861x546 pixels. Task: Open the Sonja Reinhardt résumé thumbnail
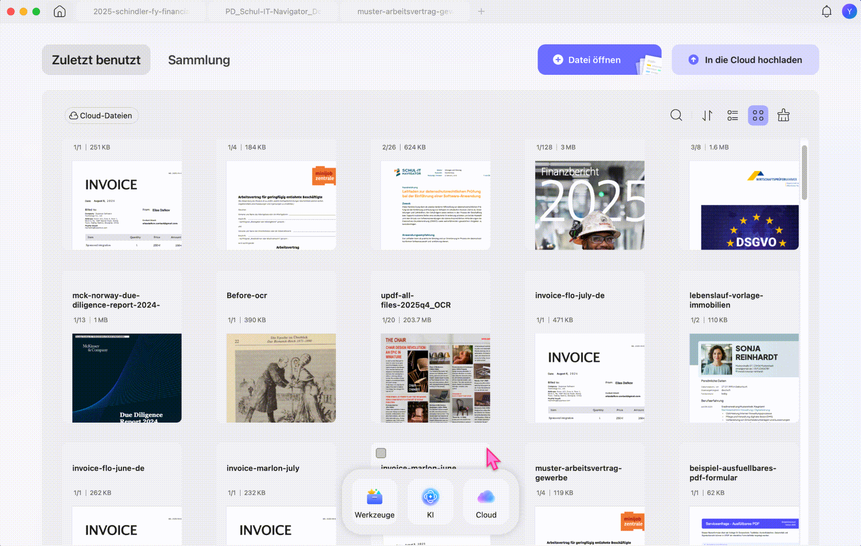(x=744, y=378)
